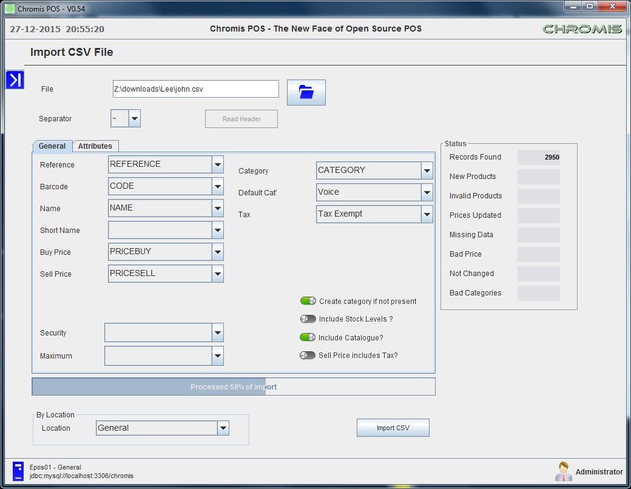Click the Import CSV File heading
This screenshot has width=631, height=489.
tap(72, 52)
